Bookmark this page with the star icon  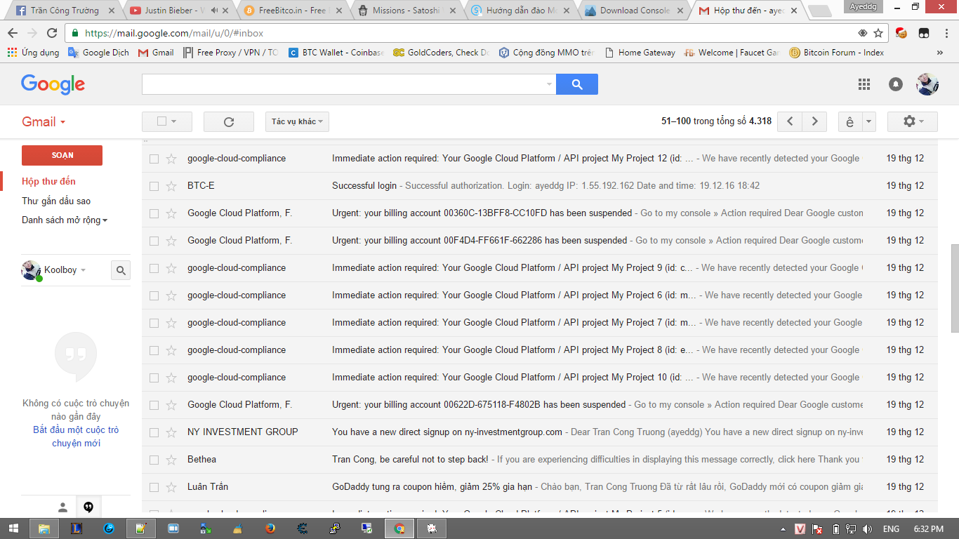pos(878,33)
